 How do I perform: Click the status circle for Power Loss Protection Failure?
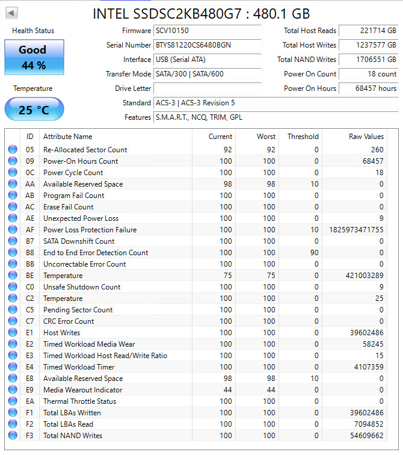point(13,229)
